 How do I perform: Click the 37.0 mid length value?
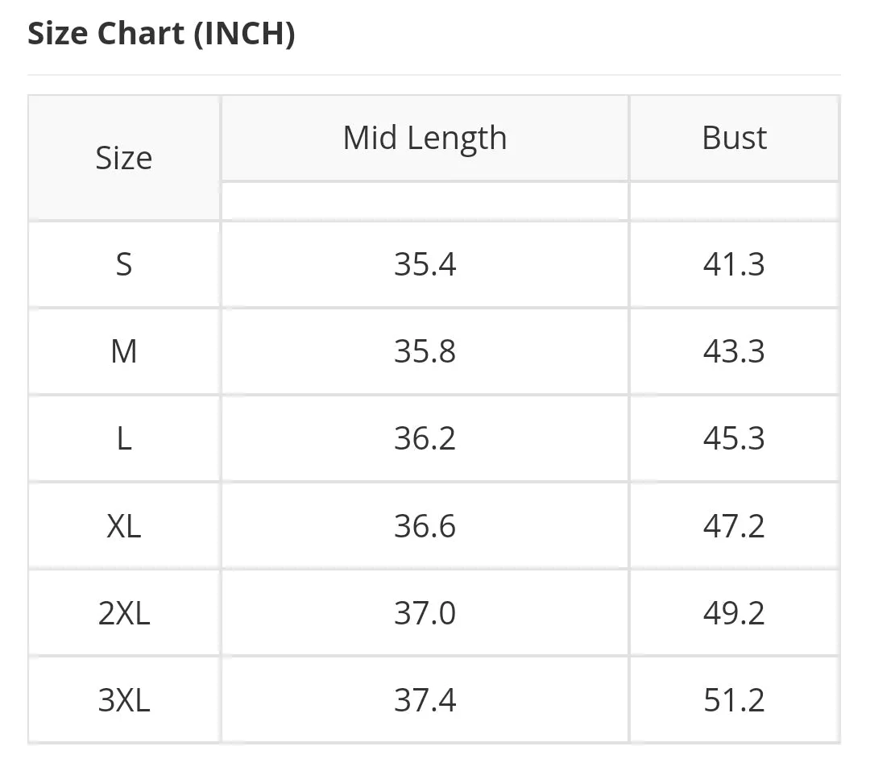(x=425, y=613)
